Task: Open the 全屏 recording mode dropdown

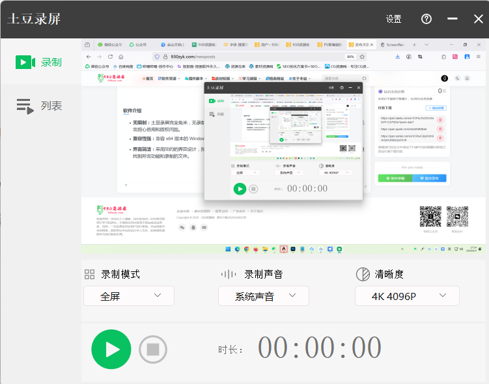Action: (x=129, y=295)
